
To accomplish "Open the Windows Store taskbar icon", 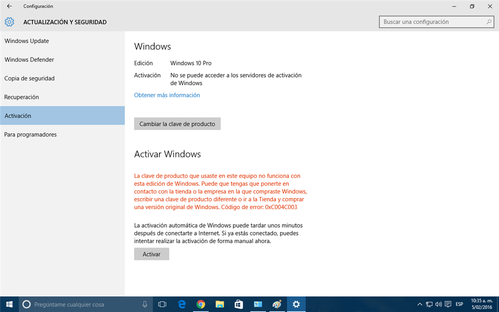I will [x=239, y=304].
